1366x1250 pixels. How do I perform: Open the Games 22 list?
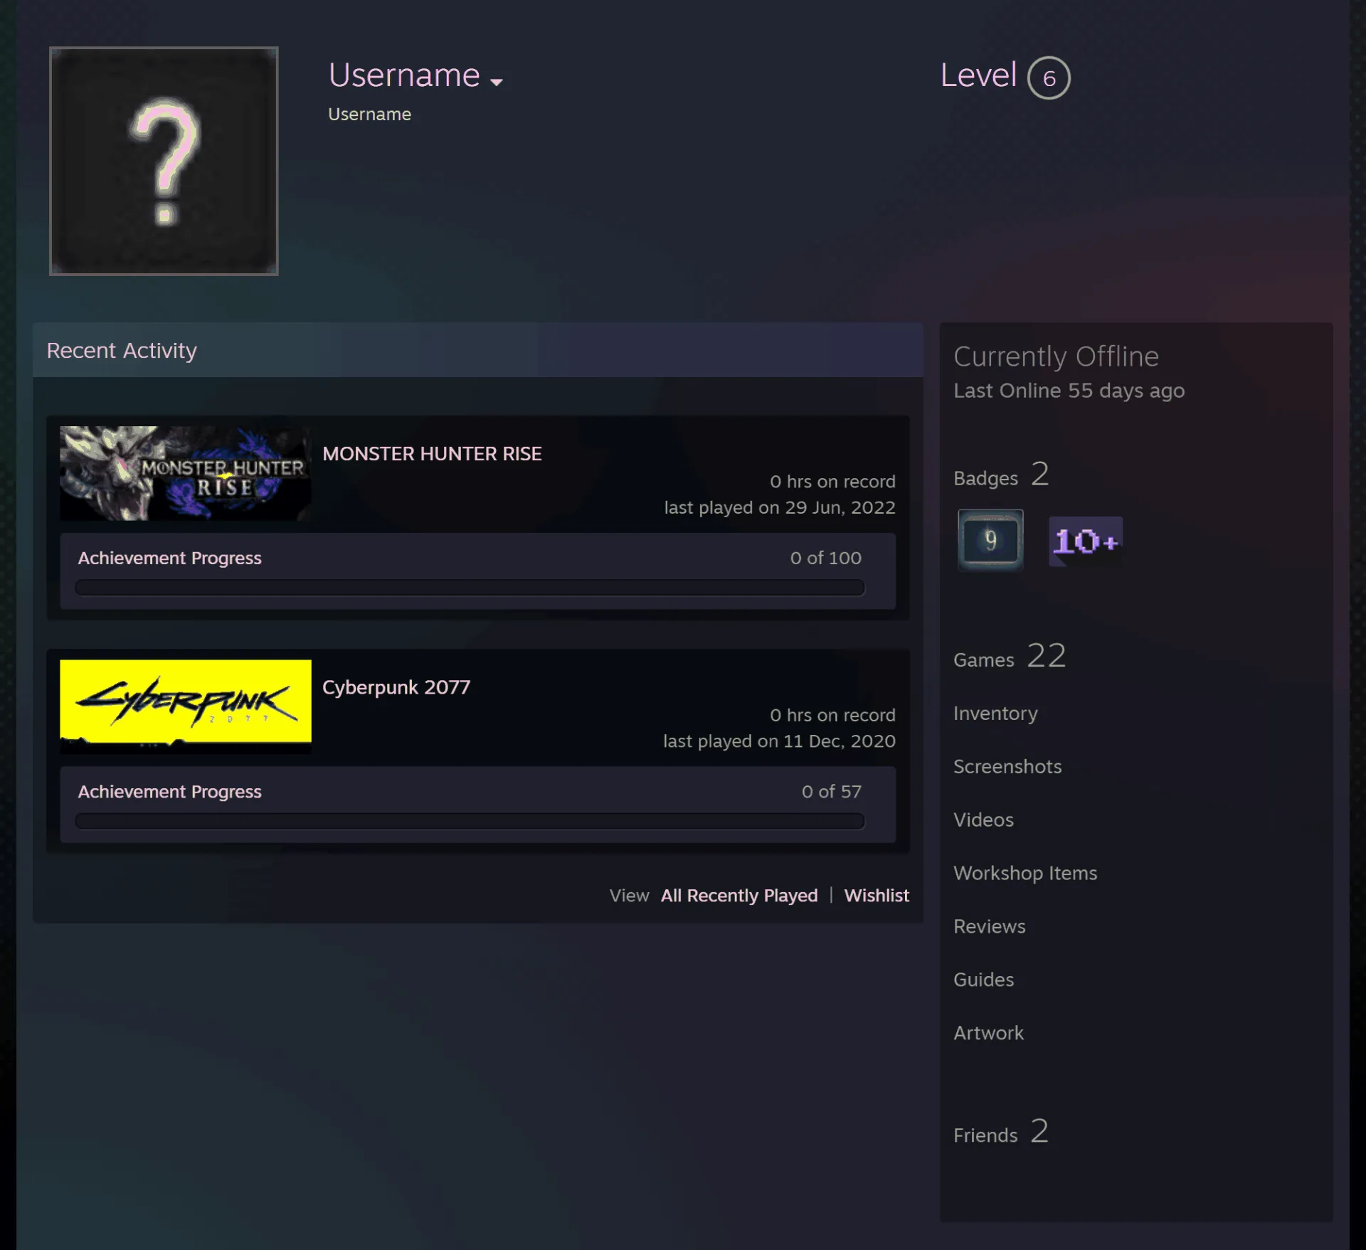point(1010,656)
